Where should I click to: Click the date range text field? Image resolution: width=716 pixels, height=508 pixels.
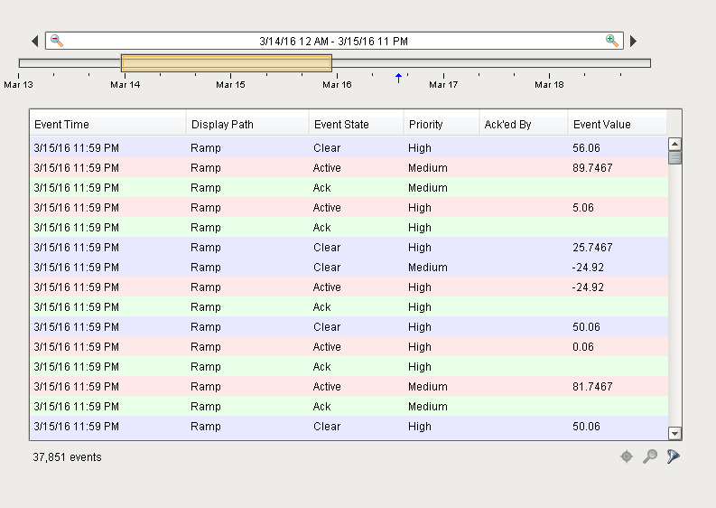(334, 42)
